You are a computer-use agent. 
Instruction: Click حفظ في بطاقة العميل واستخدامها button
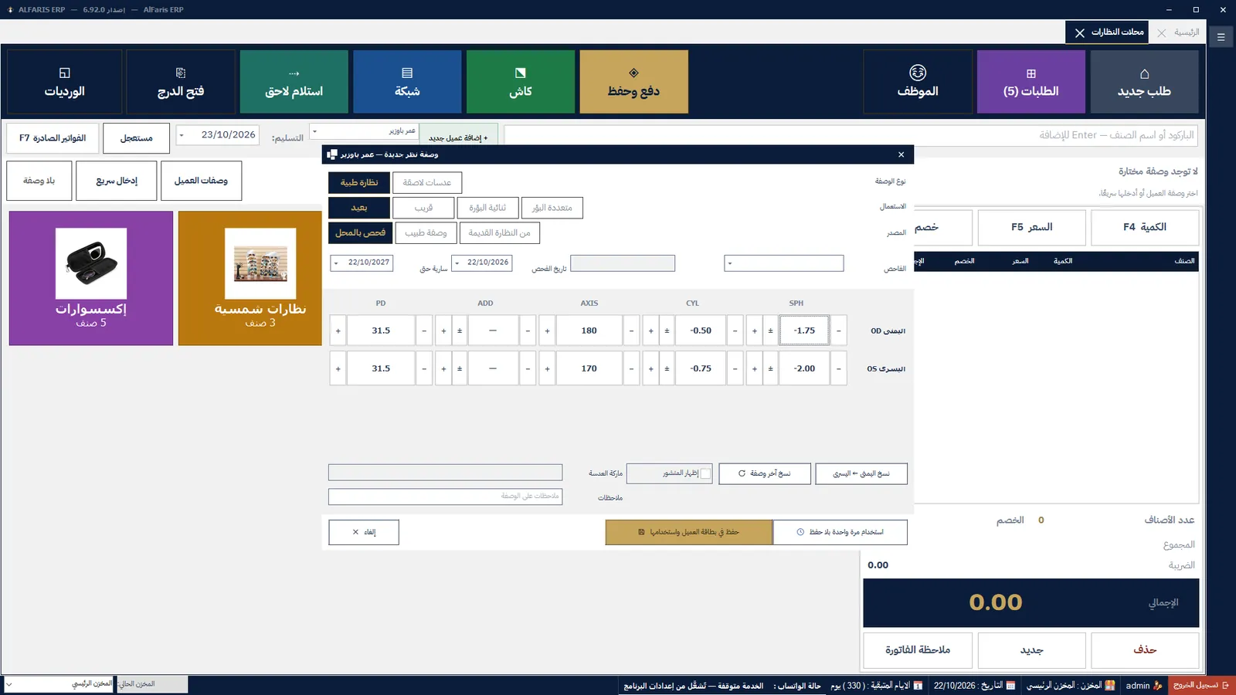[x=689, y=532]
